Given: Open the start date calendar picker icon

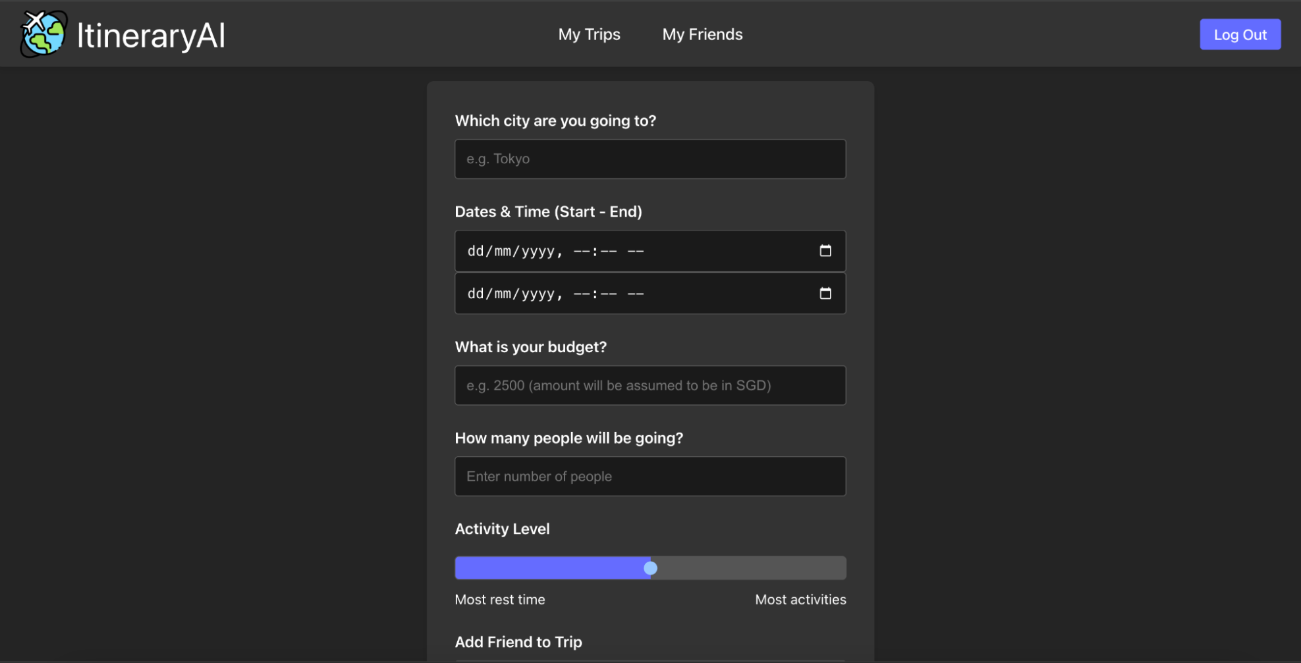Looking at the screenshot, I should [x=825, y=250].
